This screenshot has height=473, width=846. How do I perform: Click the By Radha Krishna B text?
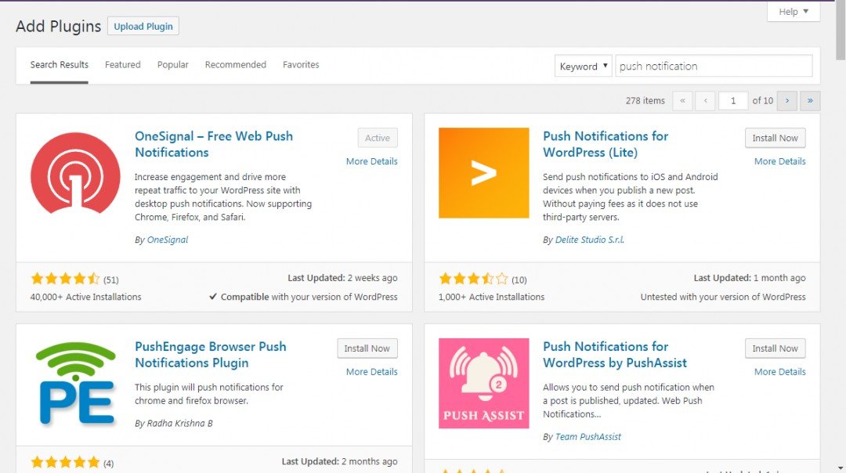174,424
